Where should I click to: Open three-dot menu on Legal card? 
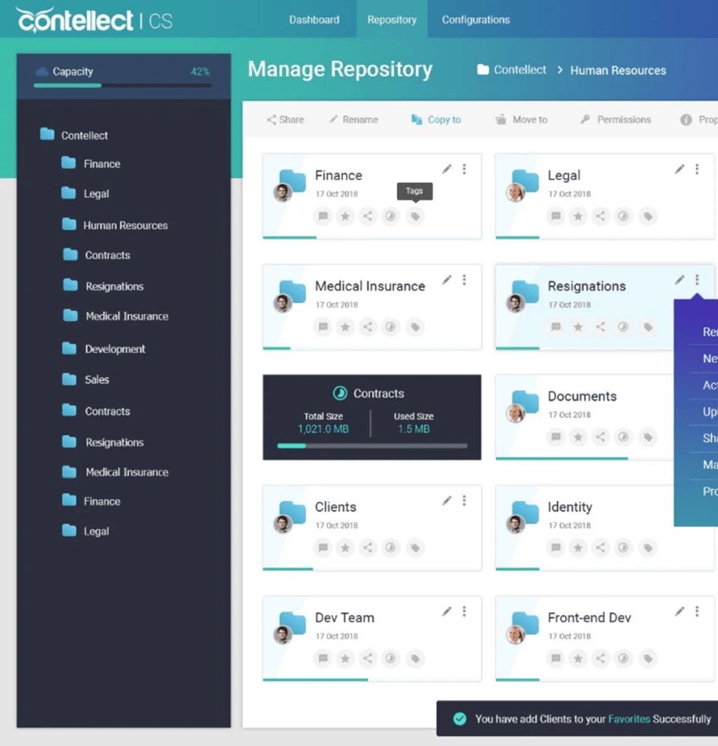click(697, 169)
